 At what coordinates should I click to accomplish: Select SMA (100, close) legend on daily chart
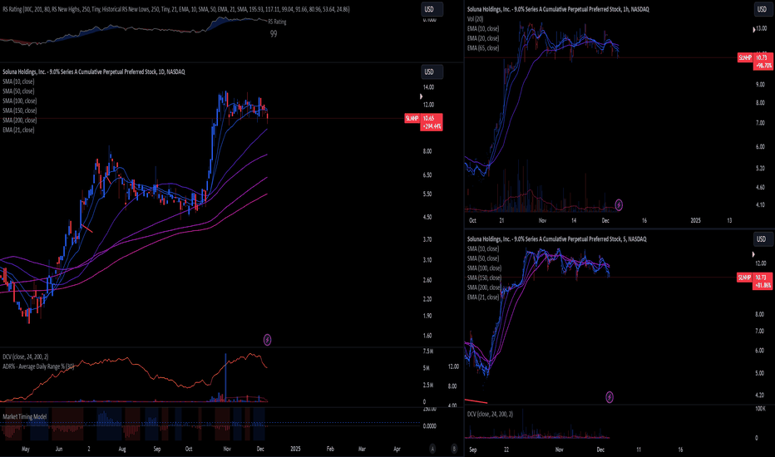click(x=19, y=101)
